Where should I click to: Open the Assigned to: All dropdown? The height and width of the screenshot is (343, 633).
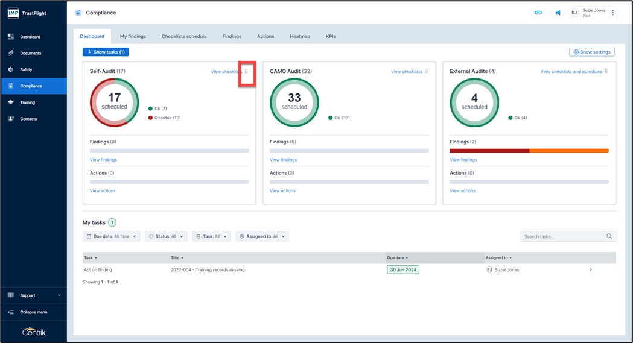[x=262, y=236]
